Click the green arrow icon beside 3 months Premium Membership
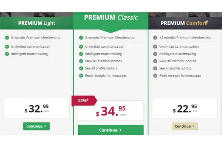This screenshot has height=148, width=222. pyautogui.click(x=81, y=38)
